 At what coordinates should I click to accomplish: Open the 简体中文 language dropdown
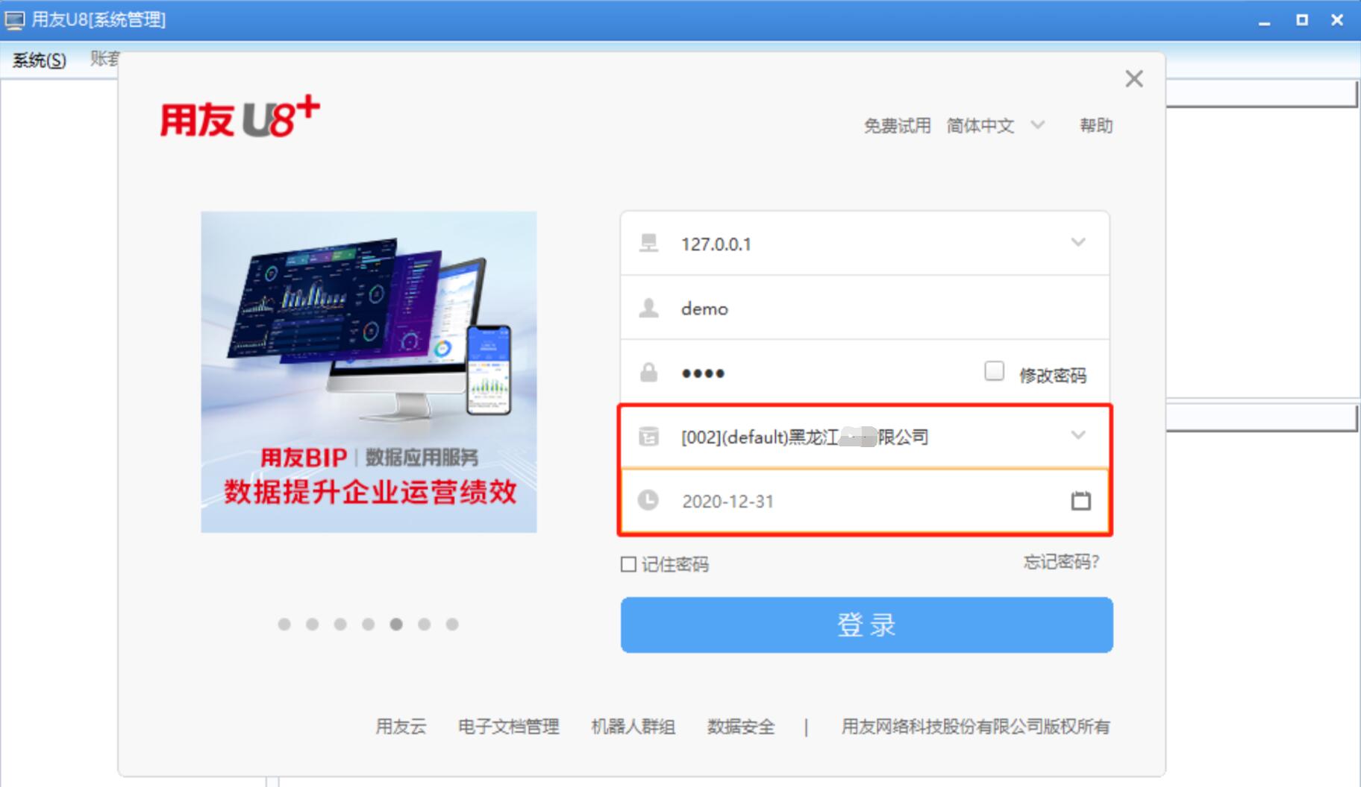(1037, 125)
